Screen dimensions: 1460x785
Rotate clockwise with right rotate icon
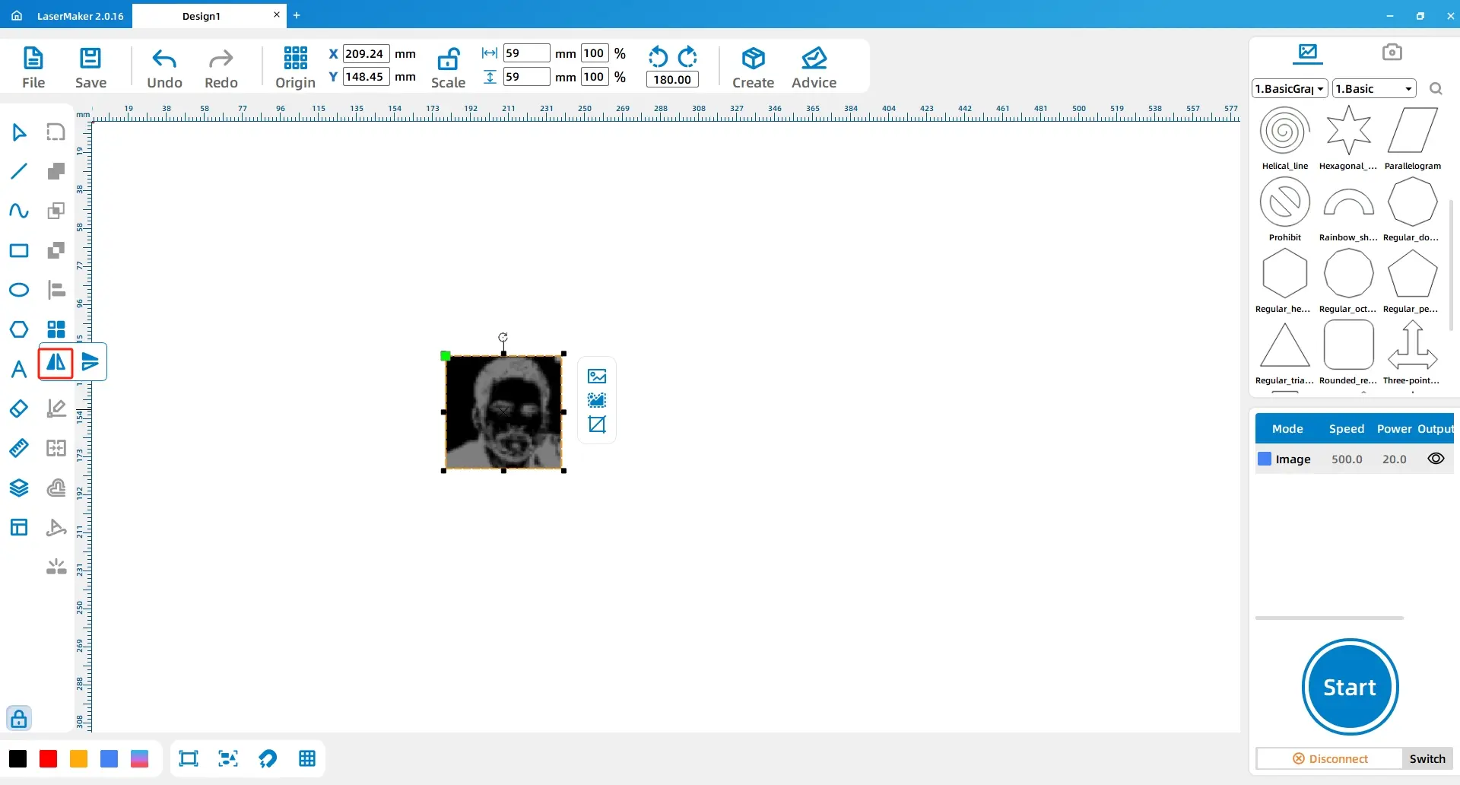[687, 56]
